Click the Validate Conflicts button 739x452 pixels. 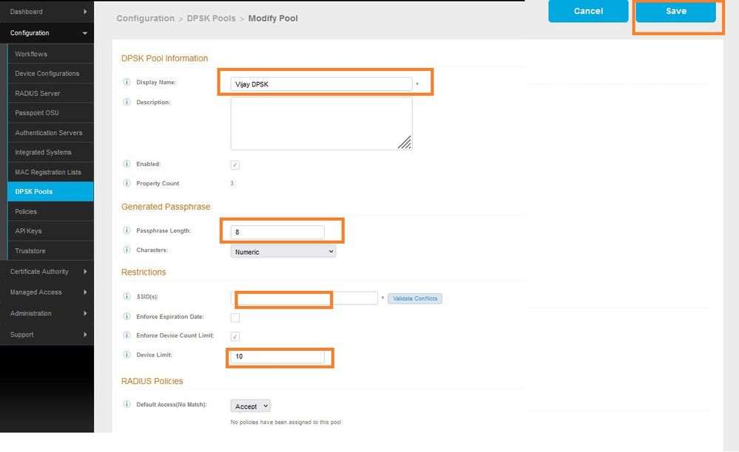pyautogui.click(x=414, y=298)
